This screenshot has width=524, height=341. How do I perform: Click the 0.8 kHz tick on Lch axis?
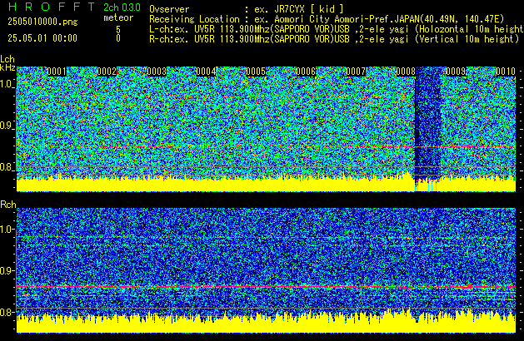pos(7,167)
